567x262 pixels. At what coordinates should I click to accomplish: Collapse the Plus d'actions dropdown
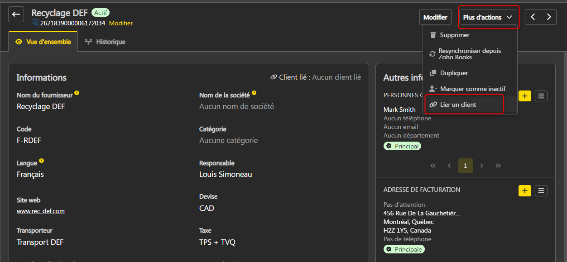tap(488, 17)
